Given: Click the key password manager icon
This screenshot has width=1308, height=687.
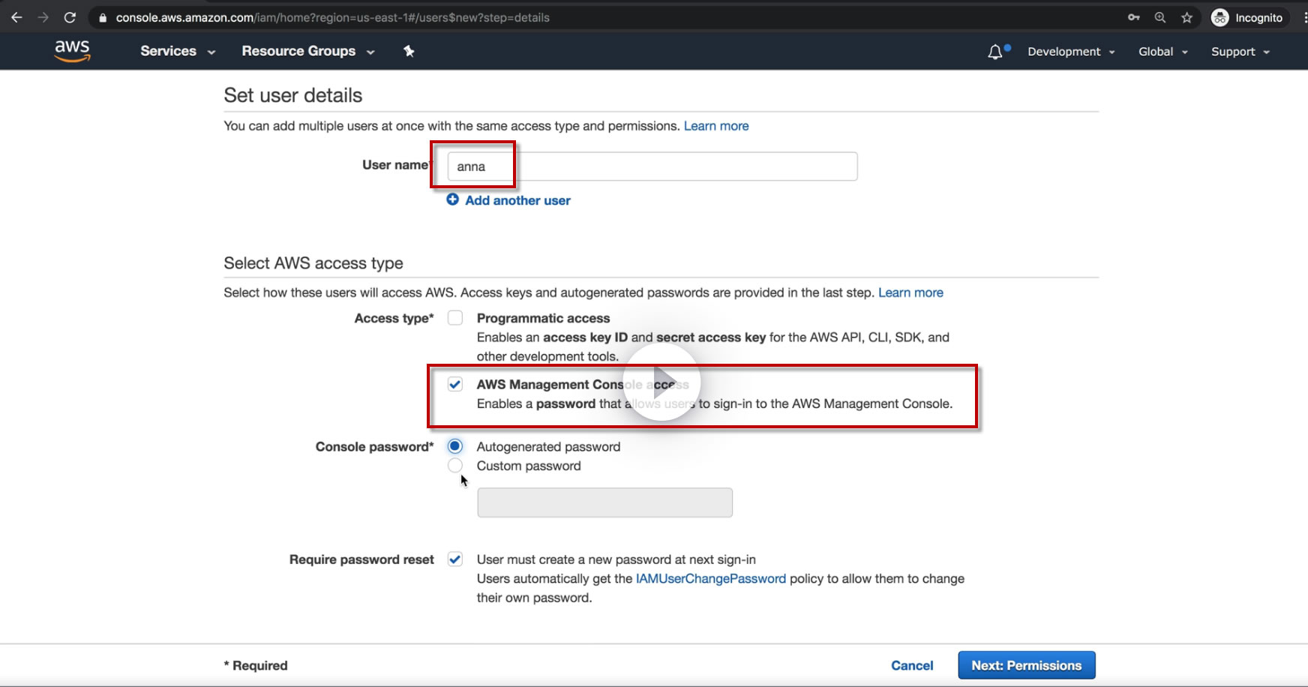Looking at the screenshot, I should 1133,17.
